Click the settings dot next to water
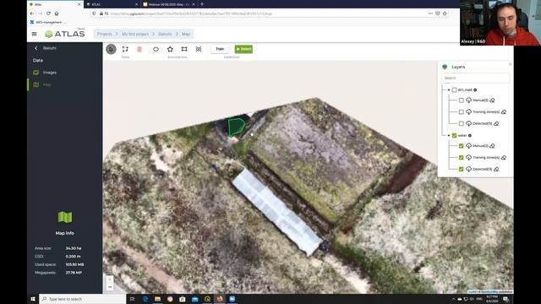Screen dimensions: 541x304 pyautogui.click(x=470, y=135)
